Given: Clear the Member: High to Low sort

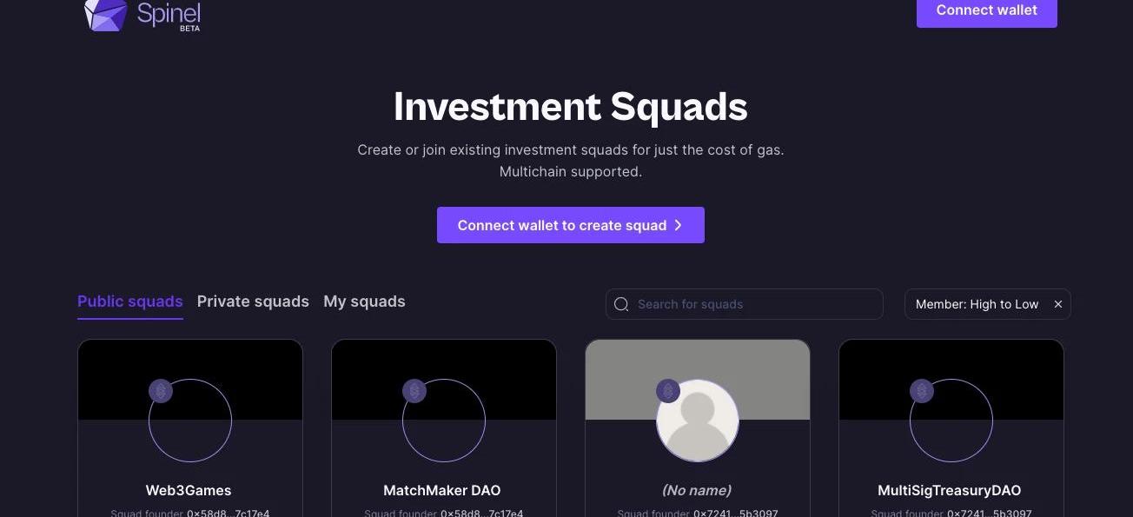Looking at the screenshot, I should coord(1058,304).
